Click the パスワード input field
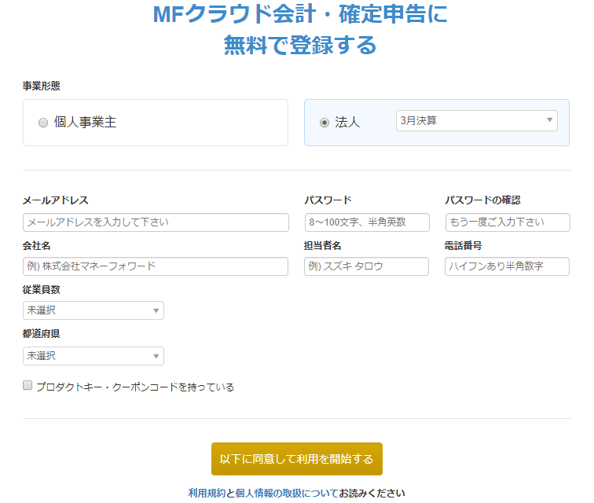 367,222
